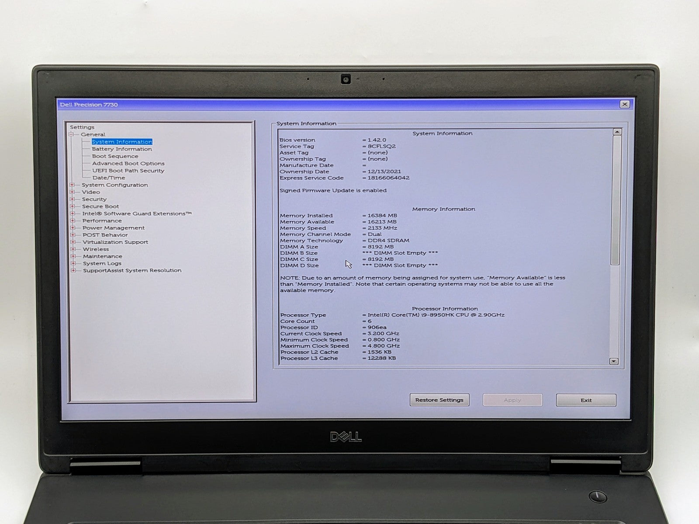Expand the Power Management node

click(x=73, y=228)
